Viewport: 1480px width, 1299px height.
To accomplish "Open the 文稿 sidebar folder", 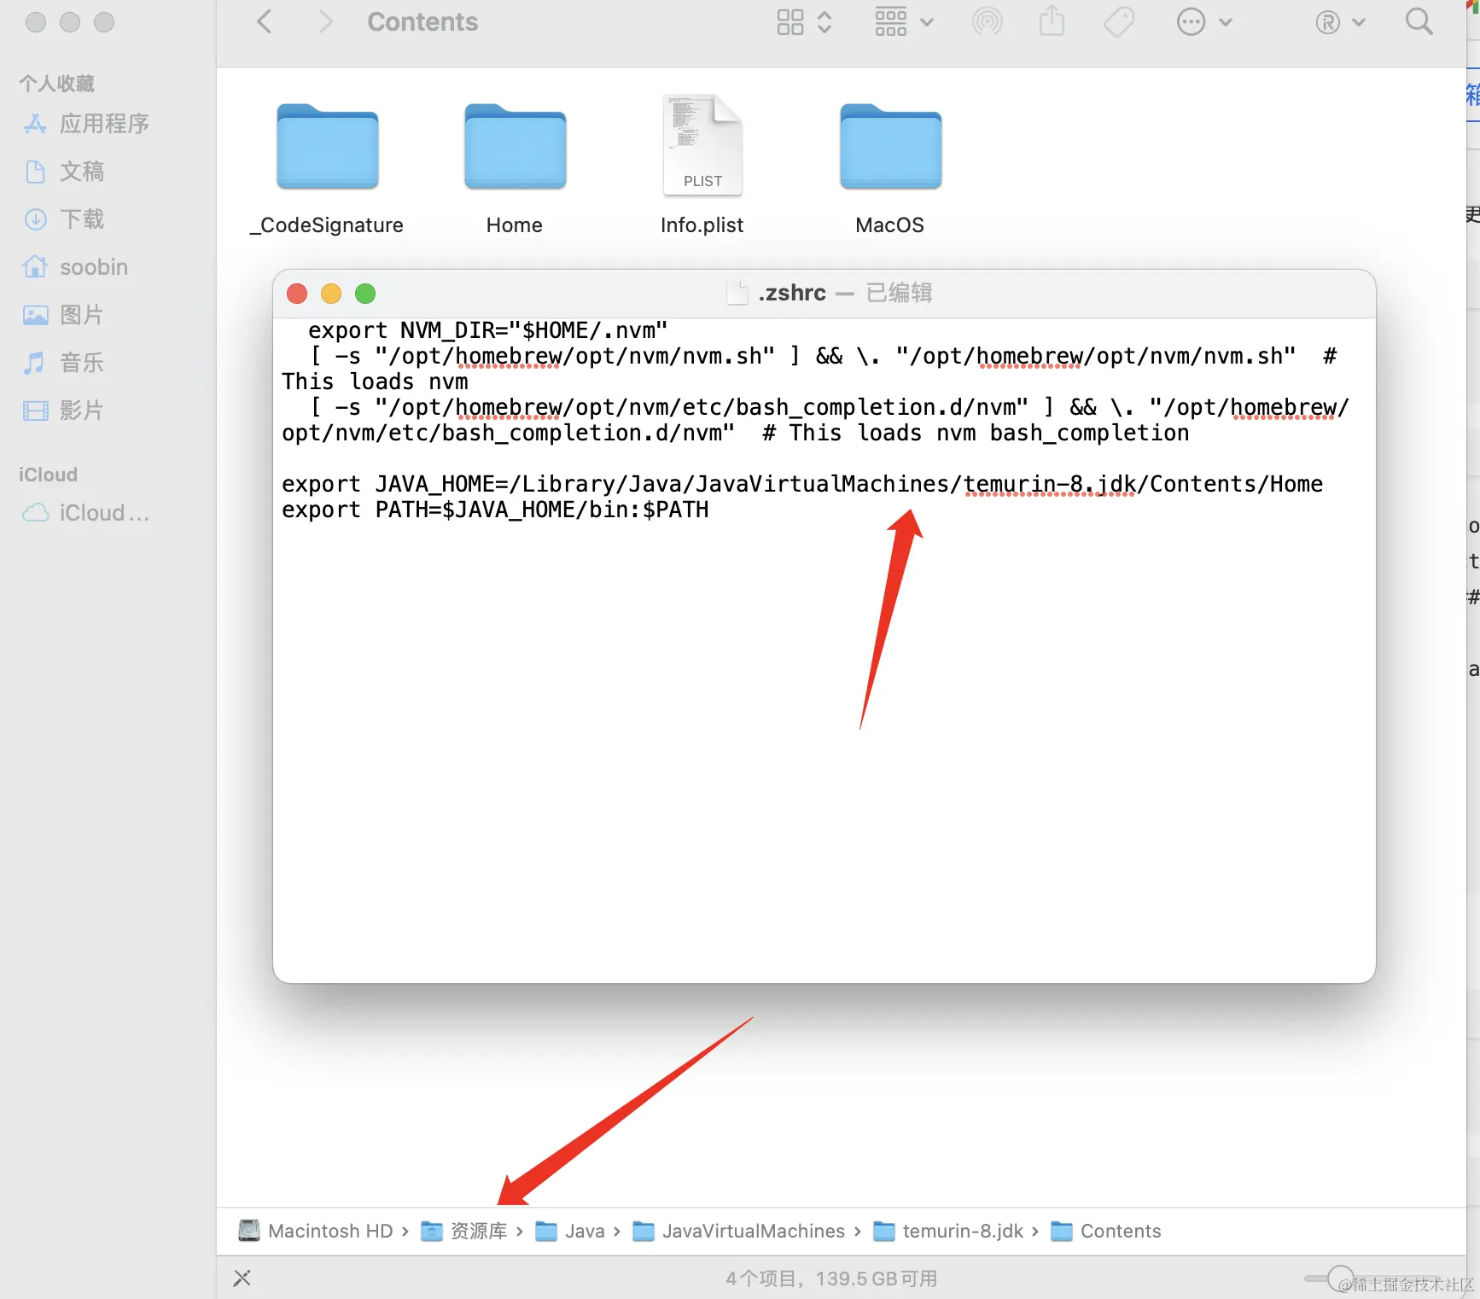I will (x=83, y=172).
